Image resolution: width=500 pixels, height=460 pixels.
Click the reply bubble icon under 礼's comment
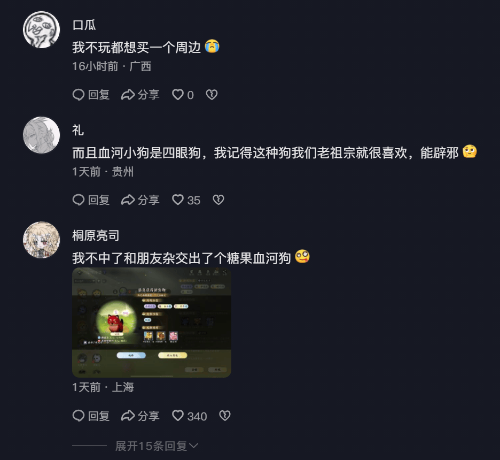78,200
